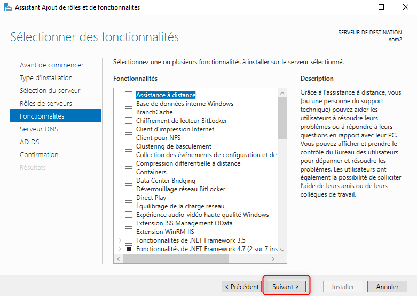This screenshot has height=296, width=417.
Task: Expand the .NET Framework 4.7 tree node
Action: point(120,249)
